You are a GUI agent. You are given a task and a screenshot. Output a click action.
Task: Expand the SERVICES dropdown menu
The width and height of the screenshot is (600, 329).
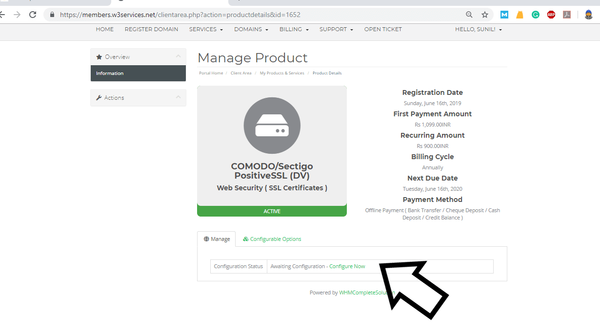(x=206, y=29)
